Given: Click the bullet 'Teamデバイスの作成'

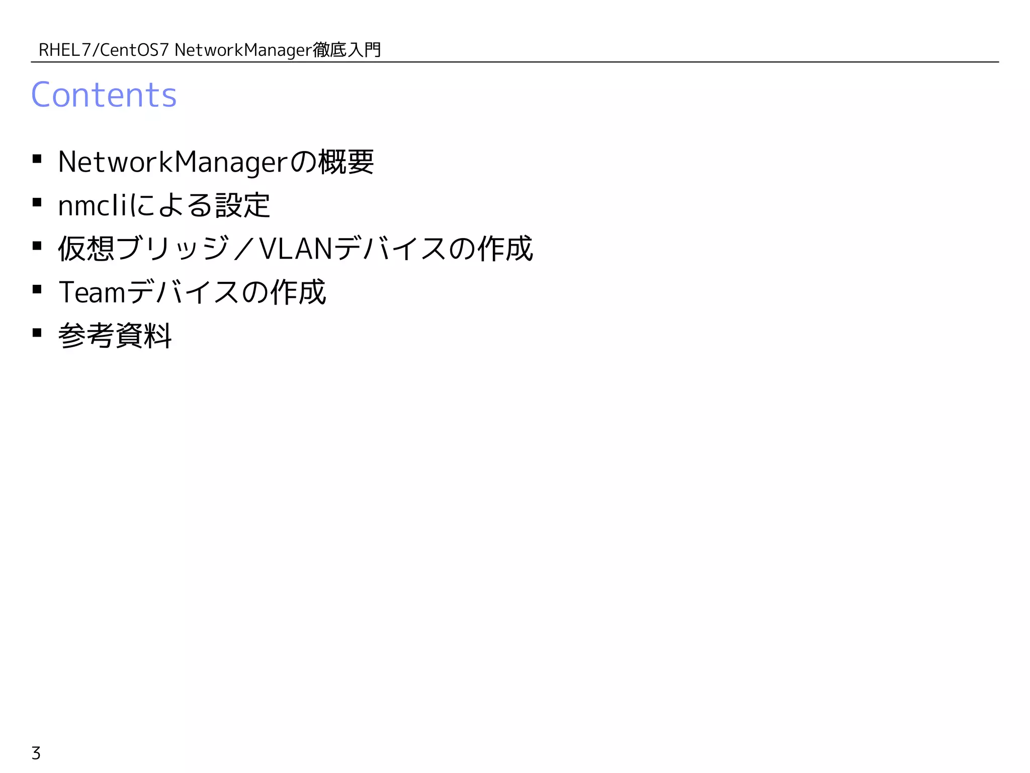Looking at the screenshot, I should tap(192, 292).
